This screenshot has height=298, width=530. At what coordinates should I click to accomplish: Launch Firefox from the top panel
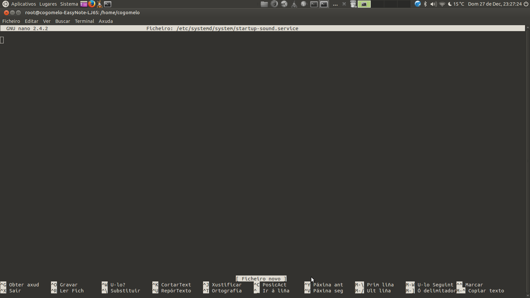point(92,4)
